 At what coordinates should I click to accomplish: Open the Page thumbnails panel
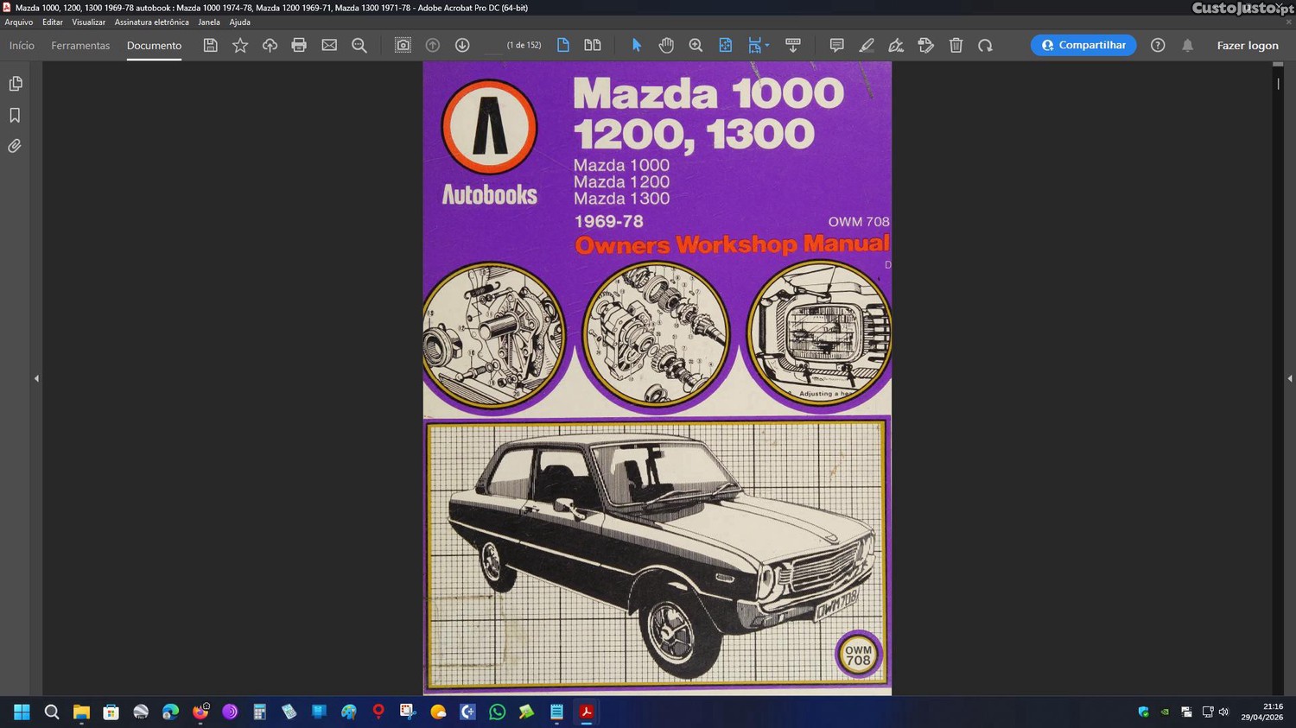coord(16,84)
